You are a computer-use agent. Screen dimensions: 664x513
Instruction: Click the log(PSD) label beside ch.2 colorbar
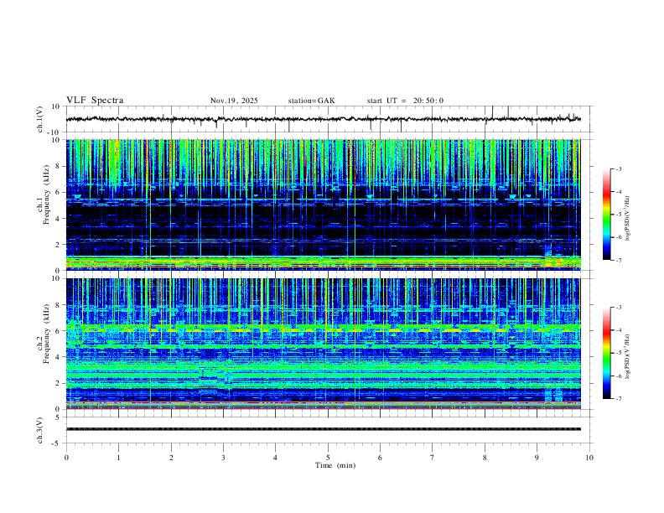[628, 356]
